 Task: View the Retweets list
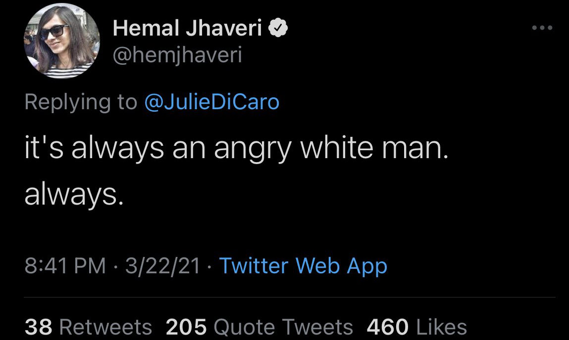(x=105, y=327)
